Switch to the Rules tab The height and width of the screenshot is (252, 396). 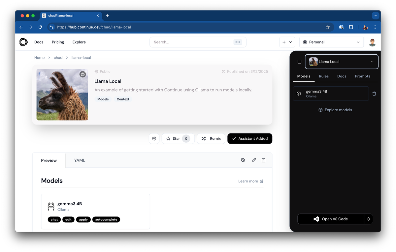pos(323,76)
